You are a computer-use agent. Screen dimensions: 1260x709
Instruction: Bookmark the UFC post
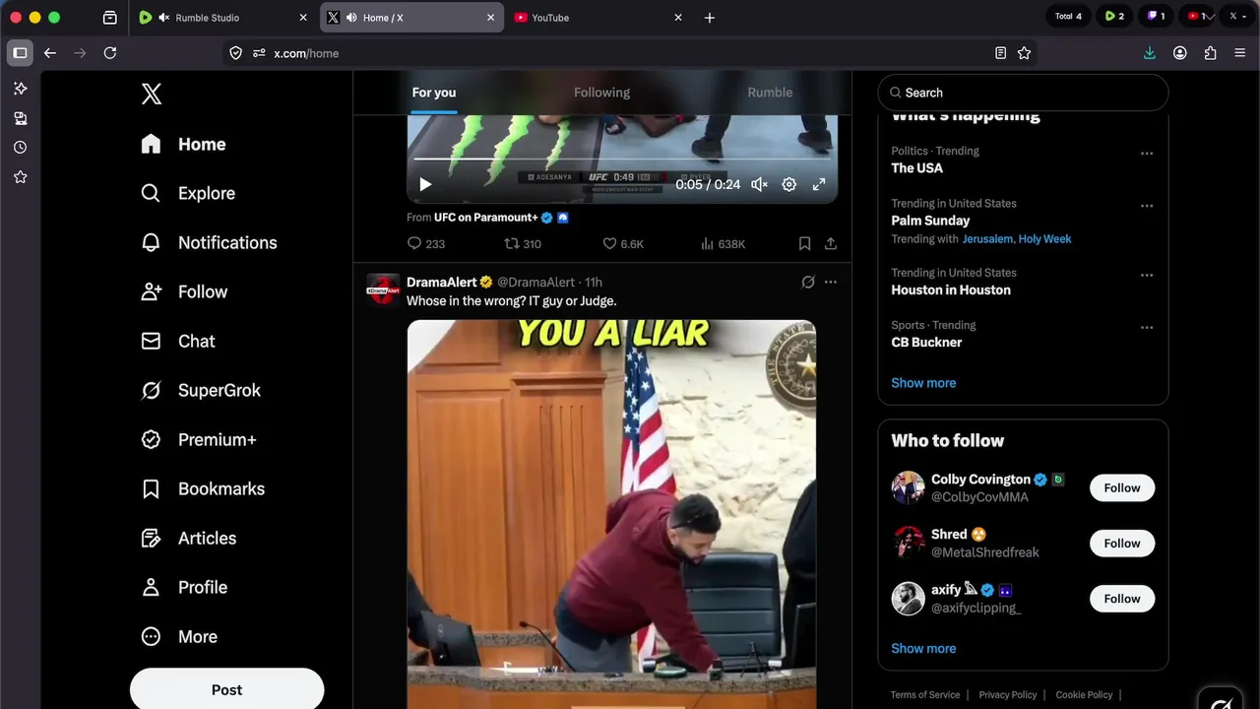(804, 243)
